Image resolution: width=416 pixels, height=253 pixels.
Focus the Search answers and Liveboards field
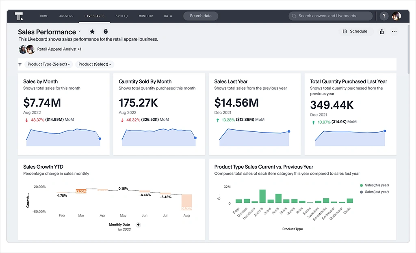(x=331, y=16)
